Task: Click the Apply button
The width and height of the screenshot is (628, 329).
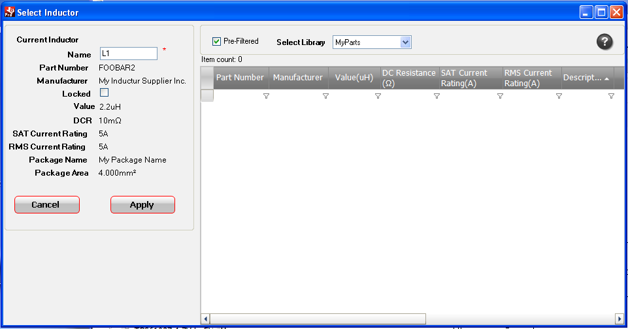Action: tap(142, 204)
